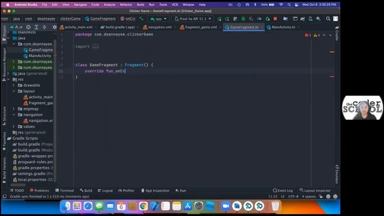
Task: Open the Layout Inspector
Action: 315,191
